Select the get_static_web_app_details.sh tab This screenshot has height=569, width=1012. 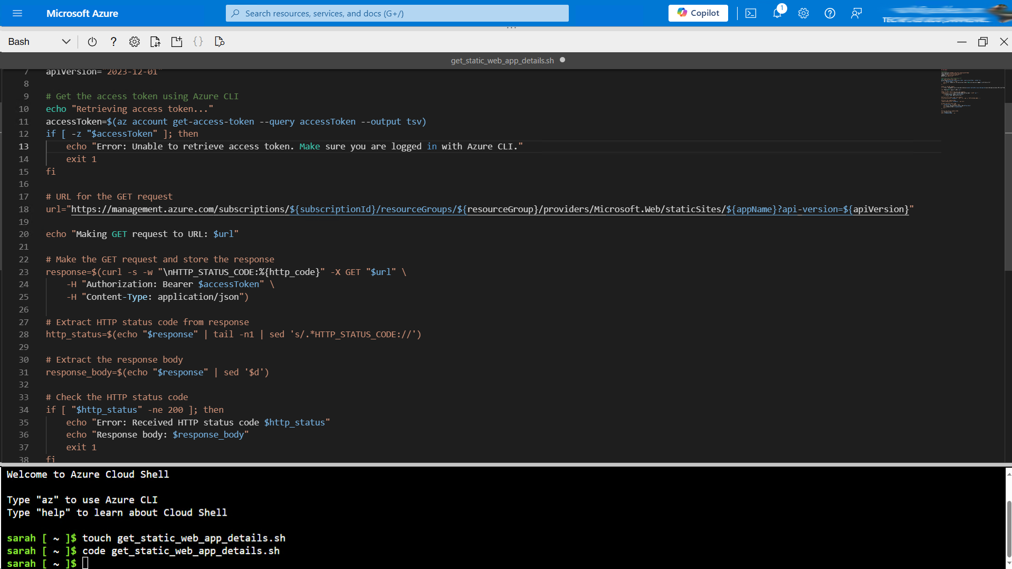click(x=502, y=60)
